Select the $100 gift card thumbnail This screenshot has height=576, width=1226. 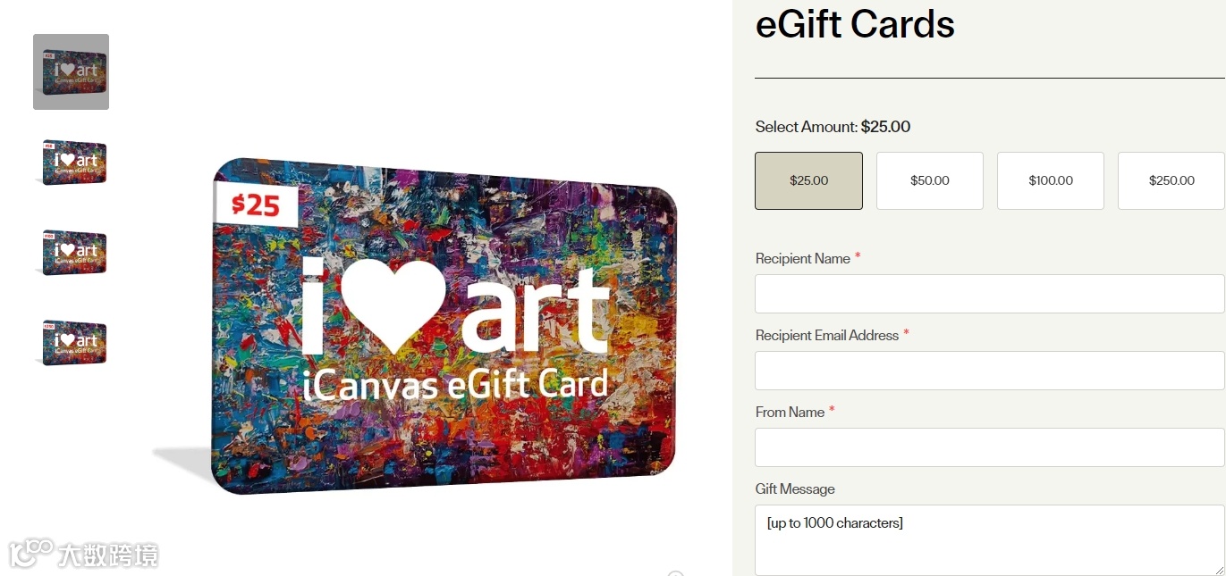point(71,252)
